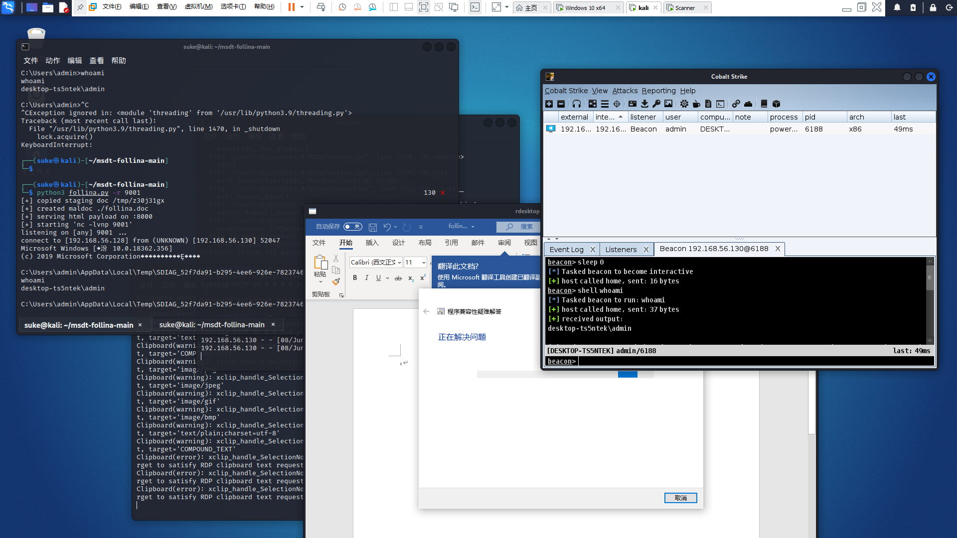The image size is (957, 538).
Task: Open terminal 动作 menu
Action: [x=53, y=61]
